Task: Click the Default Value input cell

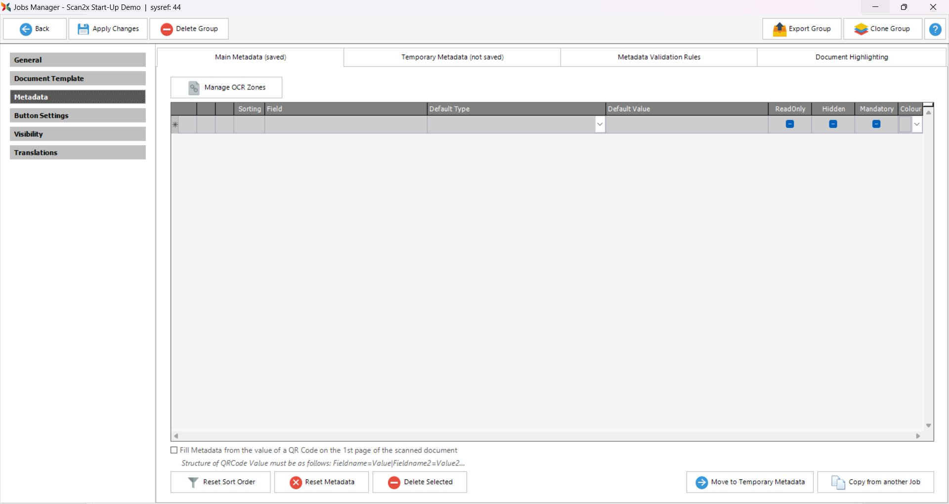Action: 686,125
